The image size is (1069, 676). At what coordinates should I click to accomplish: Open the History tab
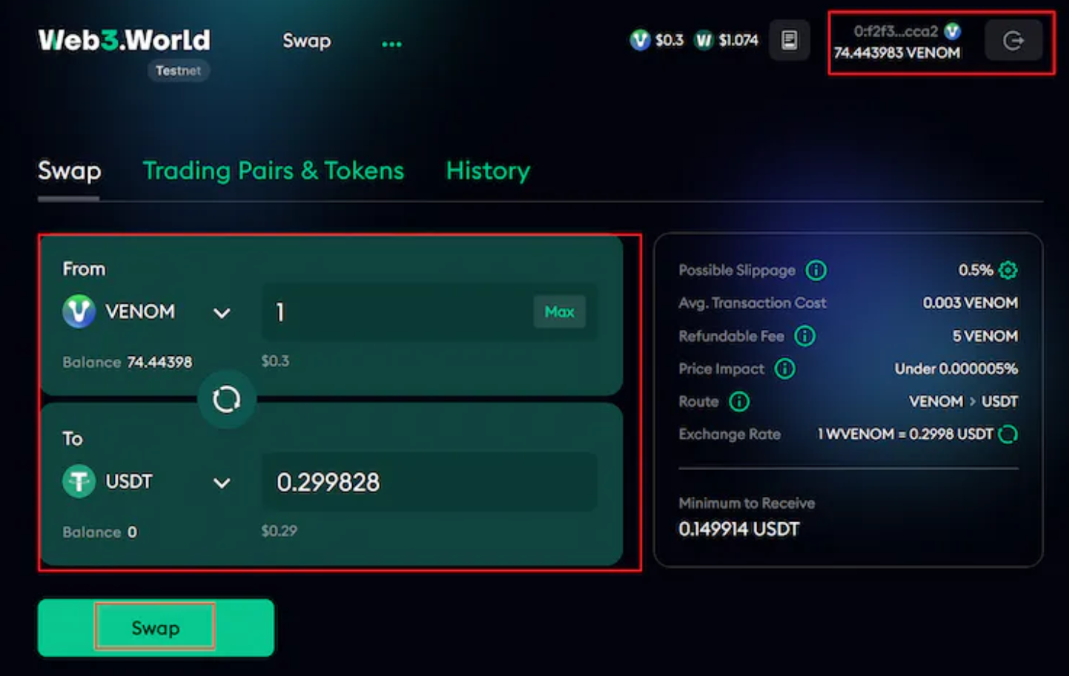(488, 171)
